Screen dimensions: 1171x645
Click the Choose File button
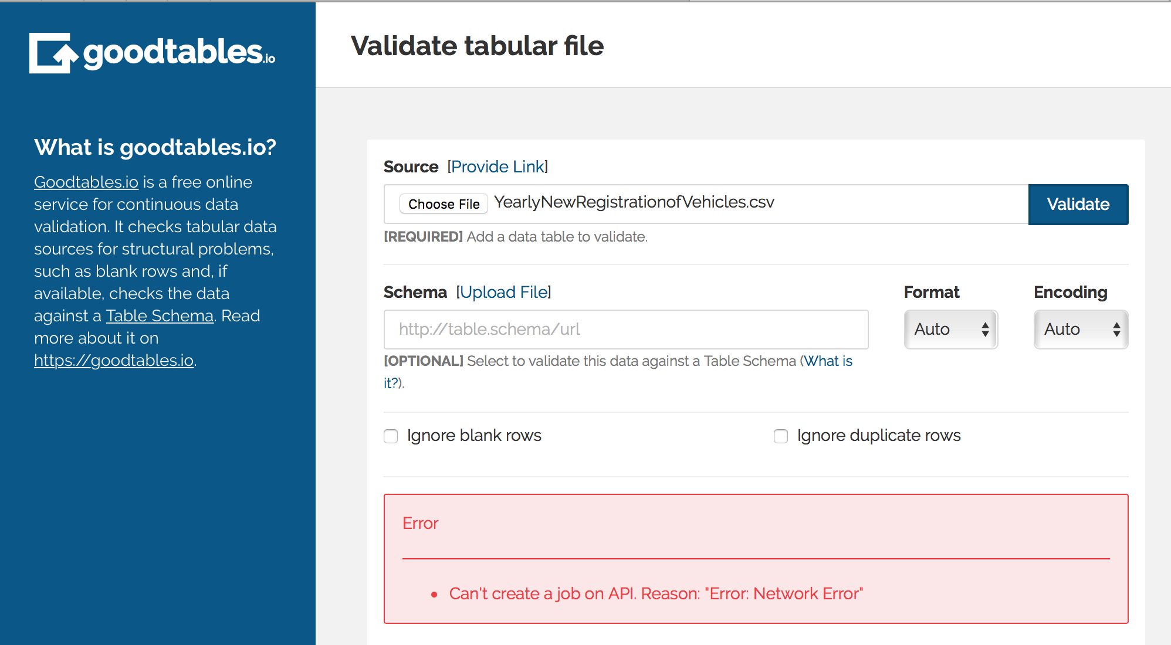[443, 203]
